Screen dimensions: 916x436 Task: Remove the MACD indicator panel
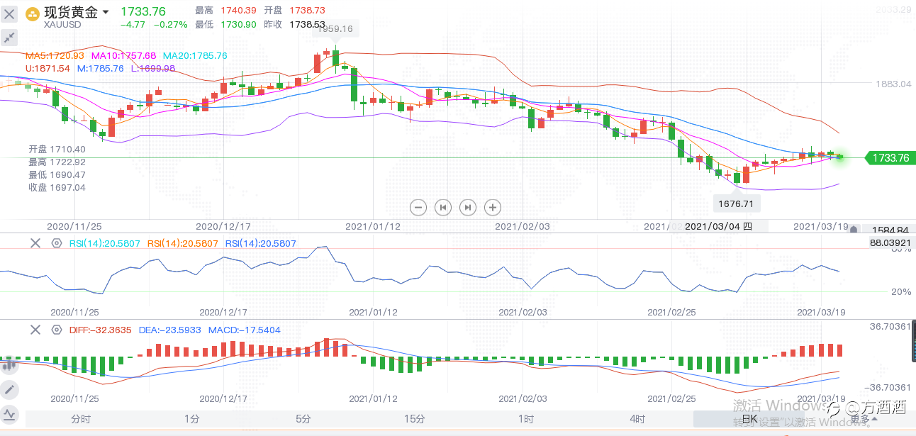[35, 330]
